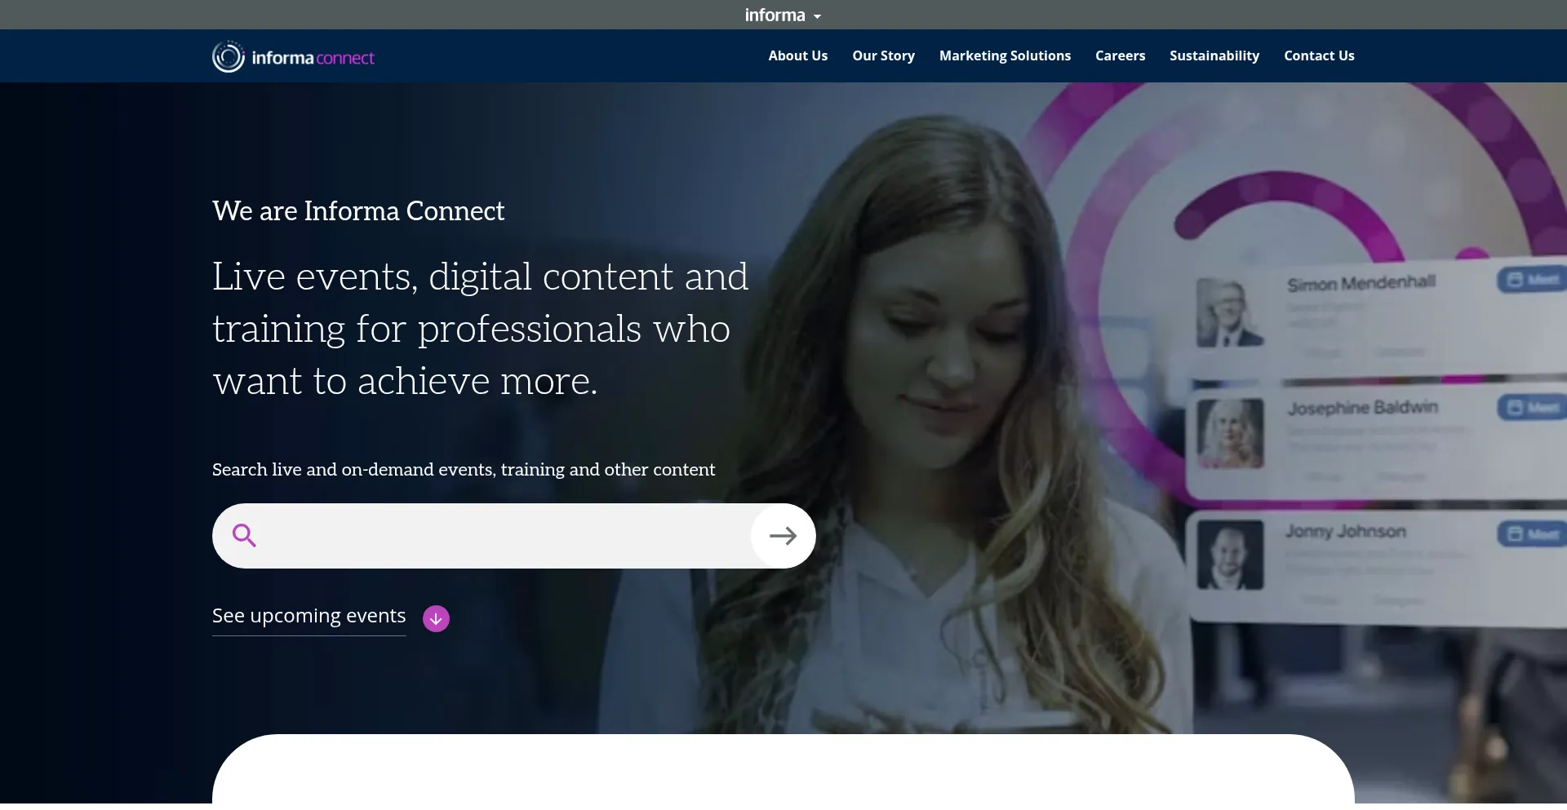
Task: Click the "We are Informa Connect" heading
Action: (x=358, y=210)
